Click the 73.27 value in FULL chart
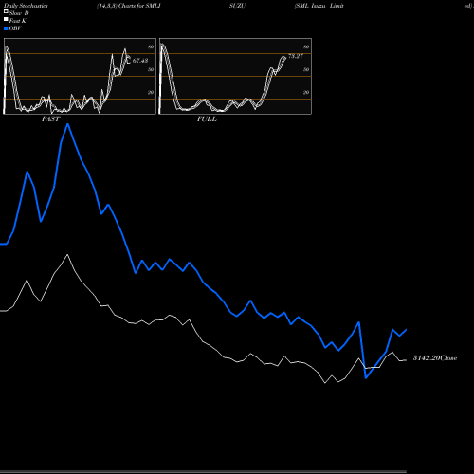The image size is (474, 474). 296,56
